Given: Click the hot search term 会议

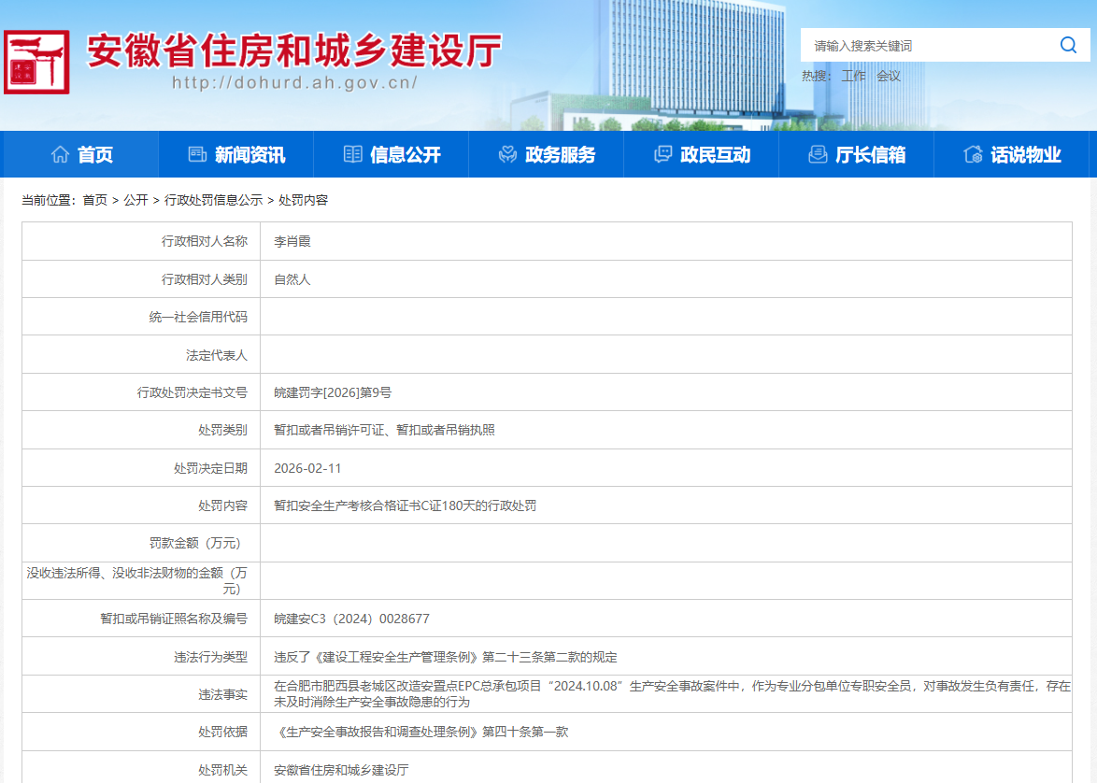Looking at the screenshot, I should (888, 76).
